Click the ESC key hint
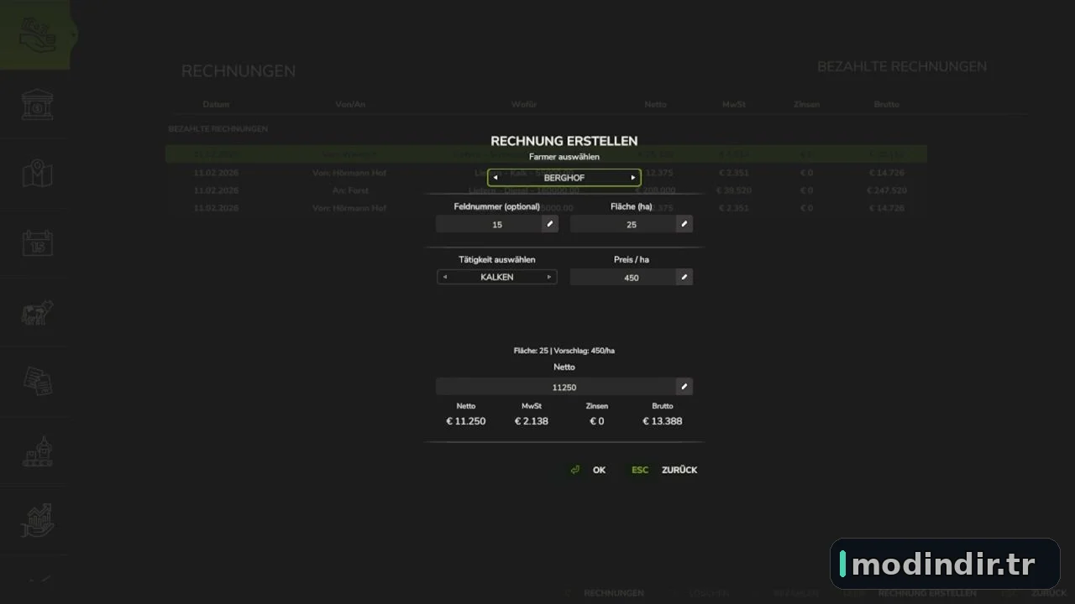The width and height of the screenshot is (1075, 604). click(x=640, y=470)
